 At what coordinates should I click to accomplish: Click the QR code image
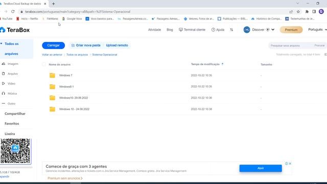pos(15,151)
